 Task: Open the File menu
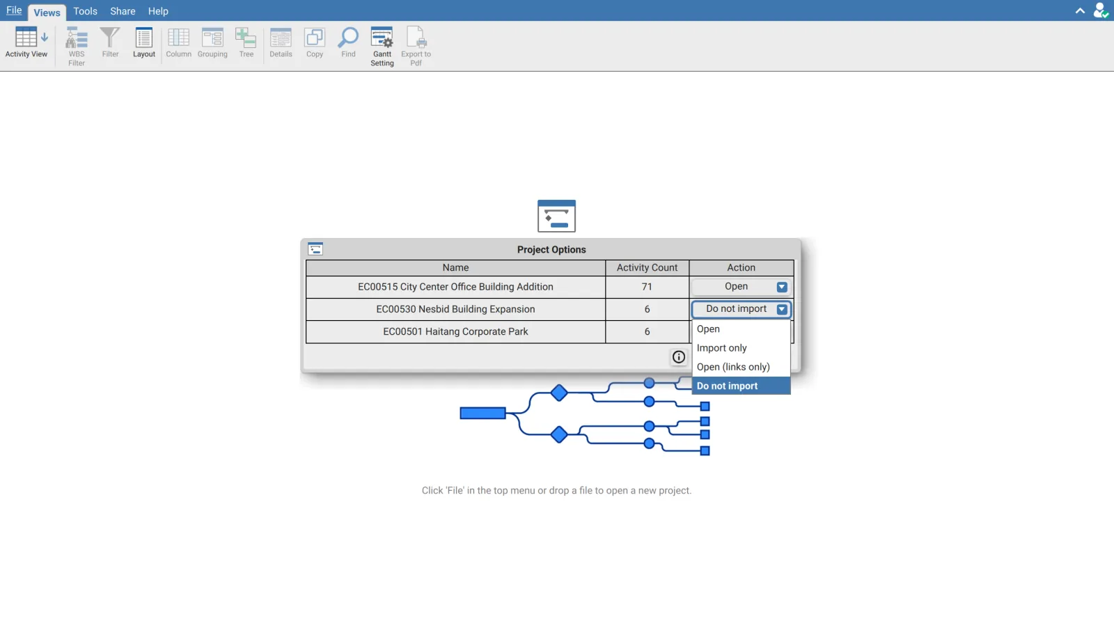pyautogui.click(x=14, y=10)
